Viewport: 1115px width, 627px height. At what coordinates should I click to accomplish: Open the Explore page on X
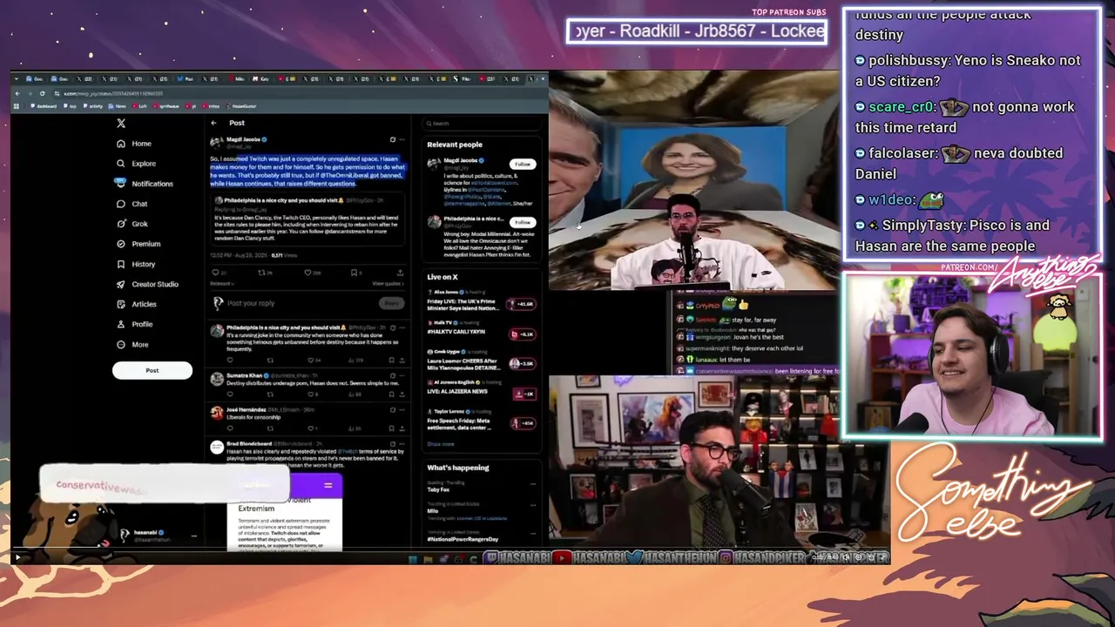(x=136, y=164)
